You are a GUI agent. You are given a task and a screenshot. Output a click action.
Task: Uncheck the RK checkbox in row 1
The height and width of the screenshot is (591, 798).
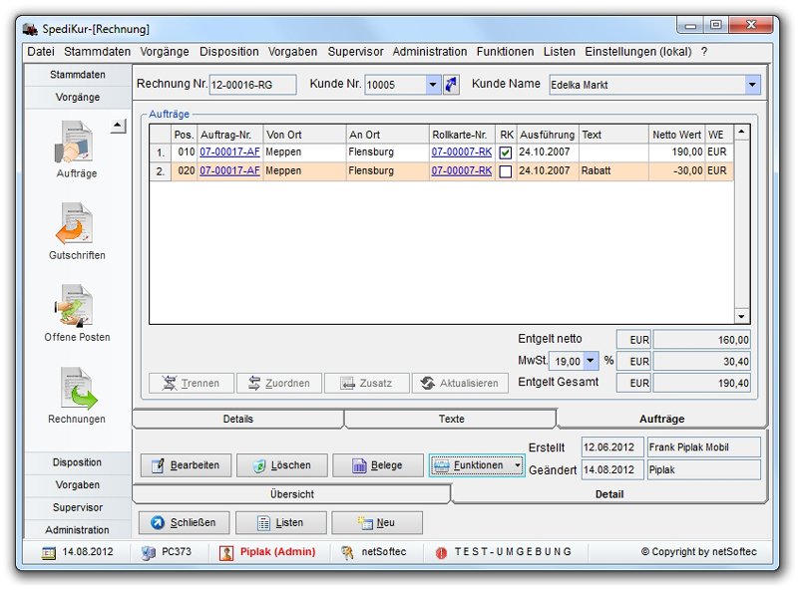pyautogui.click(x=505, y=152)
